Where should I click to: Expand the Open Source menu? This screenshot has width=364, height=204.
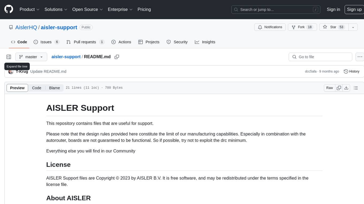(x=88, y=9)
